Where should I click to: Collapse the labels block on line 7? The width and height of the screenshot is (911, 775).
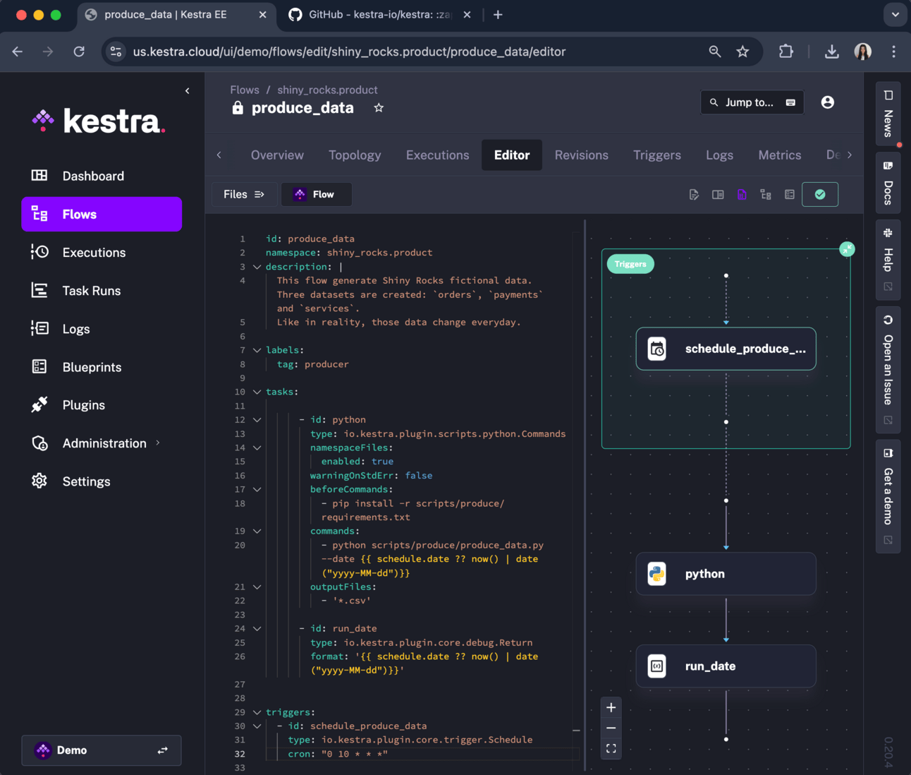click(x=257, y=350)
